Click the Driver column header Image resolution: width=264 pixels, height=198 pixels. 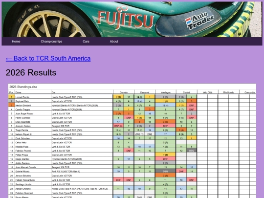(x=19, y=92)
